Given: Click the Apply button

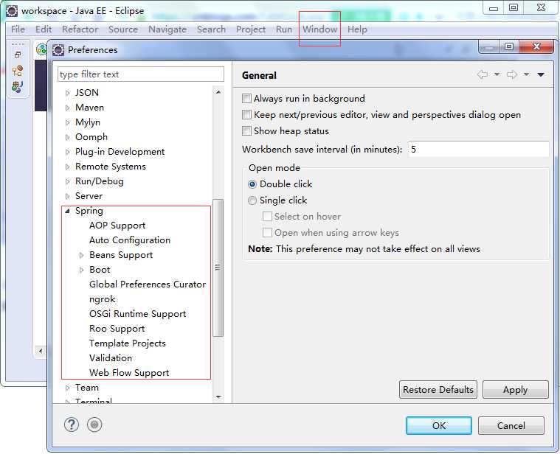Looking at the screenshot, I should tap(515, 389).
